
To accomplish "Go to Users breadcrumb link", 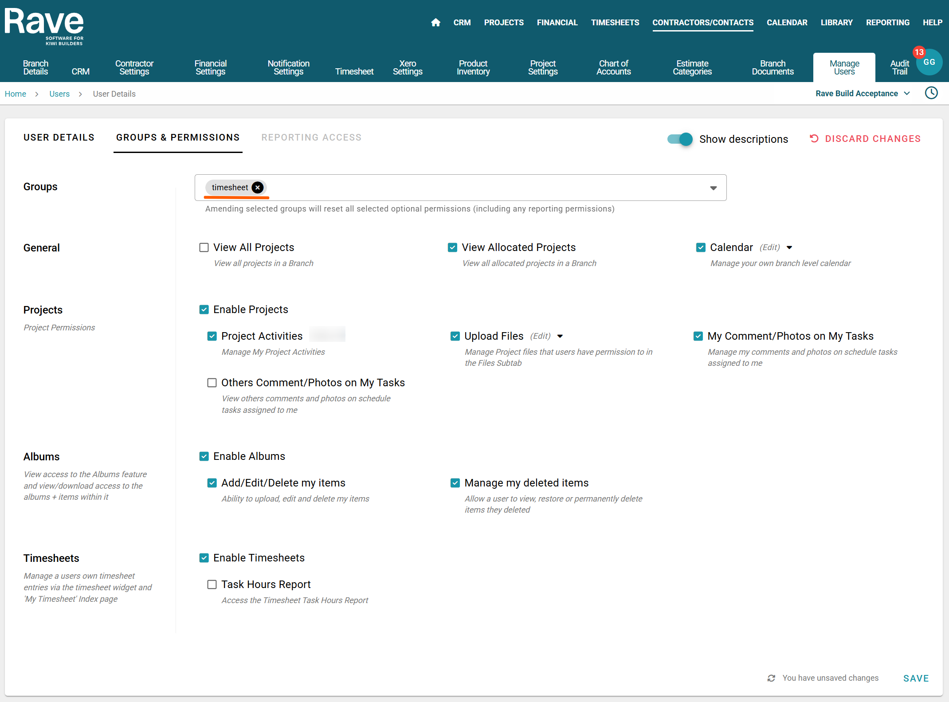I will 59,94.
